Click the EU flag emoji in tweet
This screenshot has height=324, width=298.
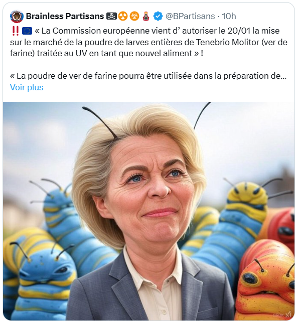(27, 31)
